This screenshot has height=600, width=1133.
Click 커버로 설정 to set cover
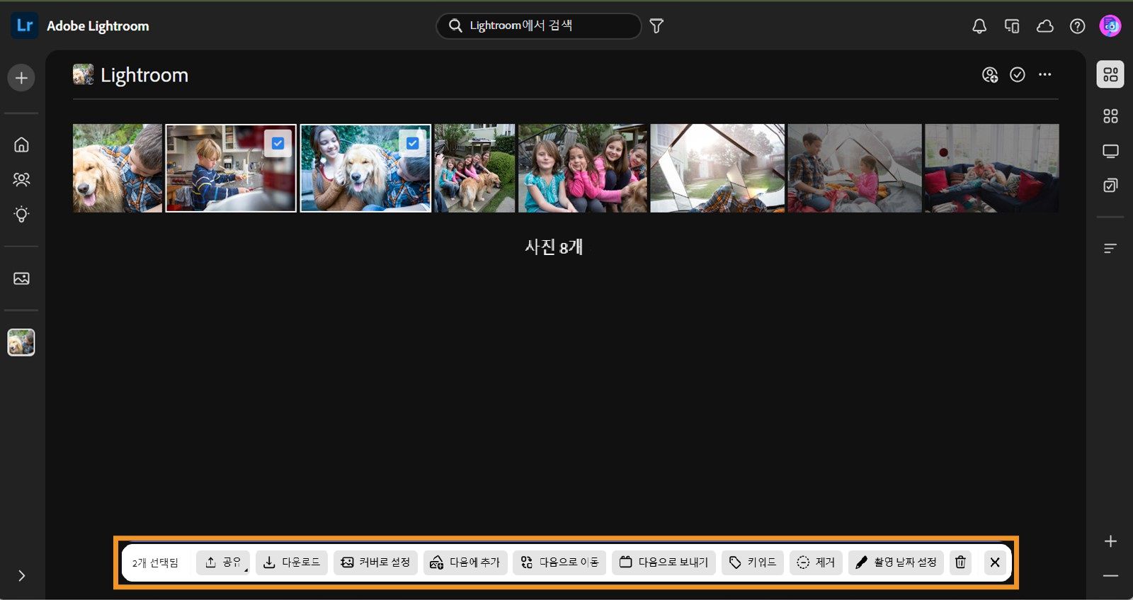[375, 562]
